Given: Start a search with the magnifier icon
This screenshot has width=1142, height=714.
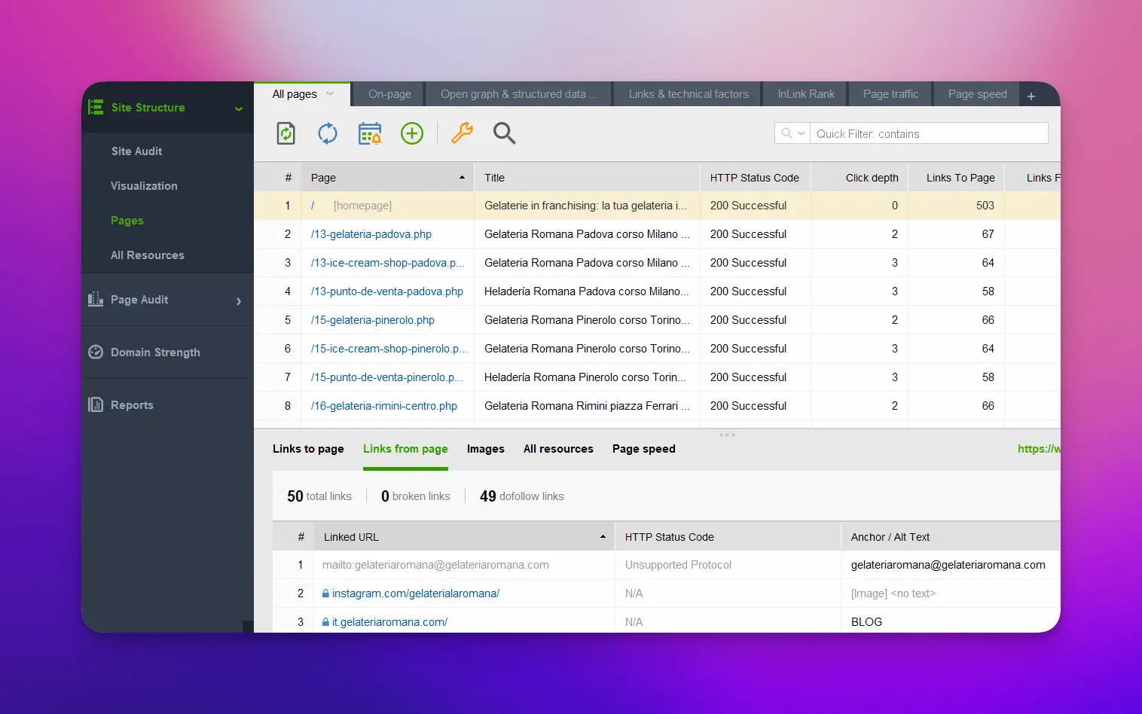Looking at the screenshot, I should click(504, 134).
